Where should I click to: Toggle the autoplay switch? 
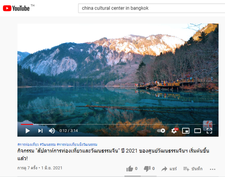pyautogui.click(x=161, y=131)
